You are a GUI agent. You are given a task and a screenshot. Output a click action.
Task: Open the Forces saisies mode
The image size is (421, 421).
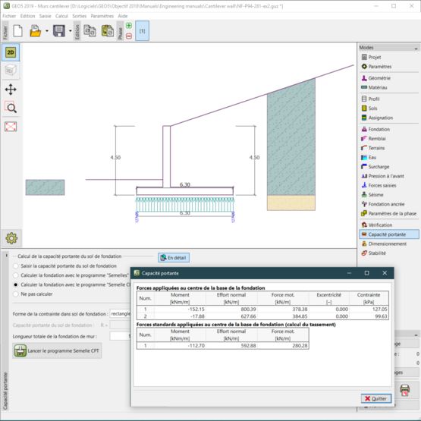[x=382, y=186]
